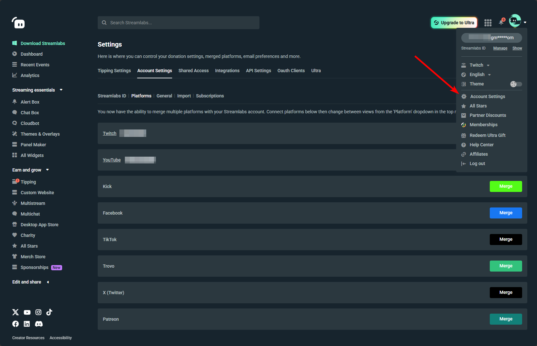Open Streamlabs TikTok footer icon
Screen dimensions: 537x346
[49, 312]
